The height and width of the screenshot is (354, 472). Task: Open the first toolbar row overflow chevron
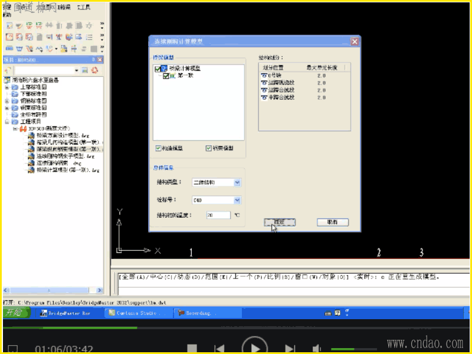tap(102, 25)
